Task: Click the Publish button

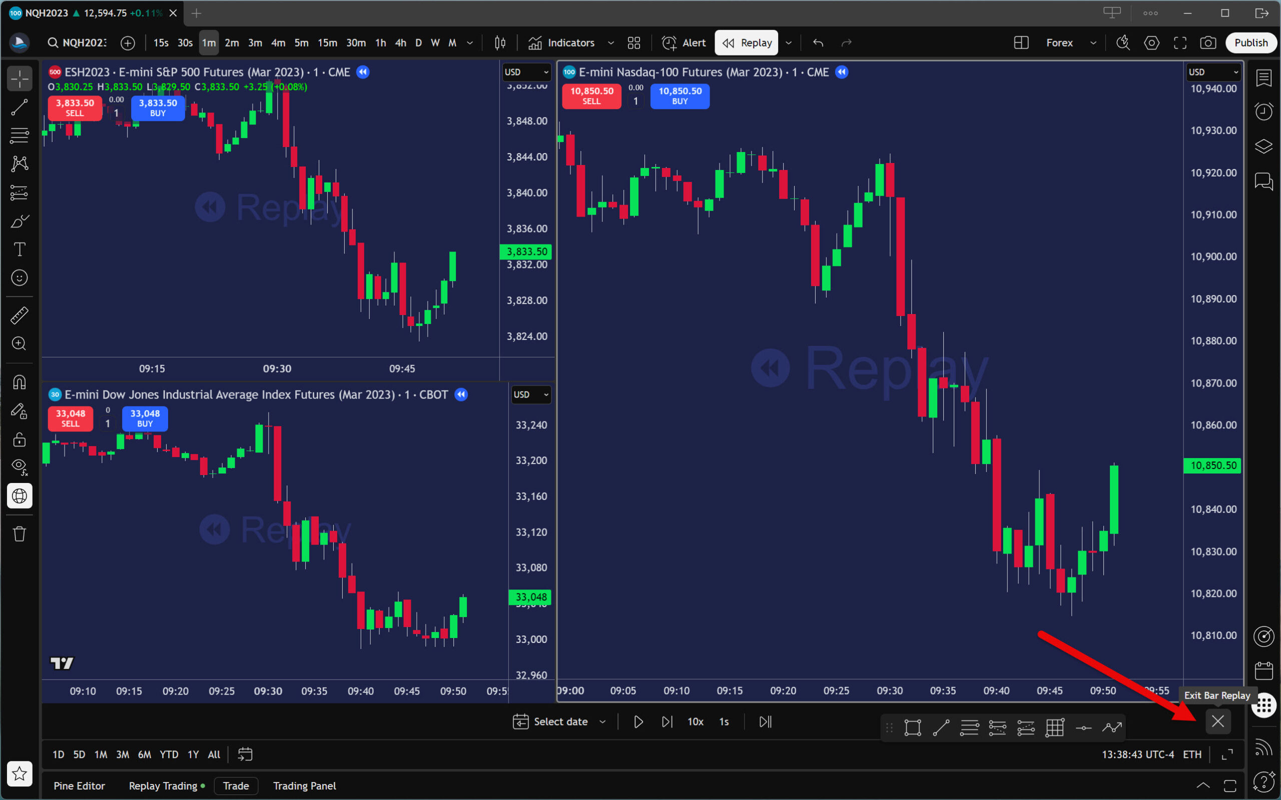Action: click(1251, 43)
